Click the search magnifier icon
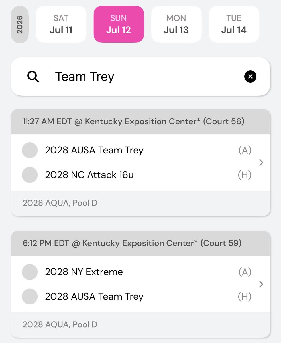The width and height of the screenshot is (281, 343). point(33,77)
